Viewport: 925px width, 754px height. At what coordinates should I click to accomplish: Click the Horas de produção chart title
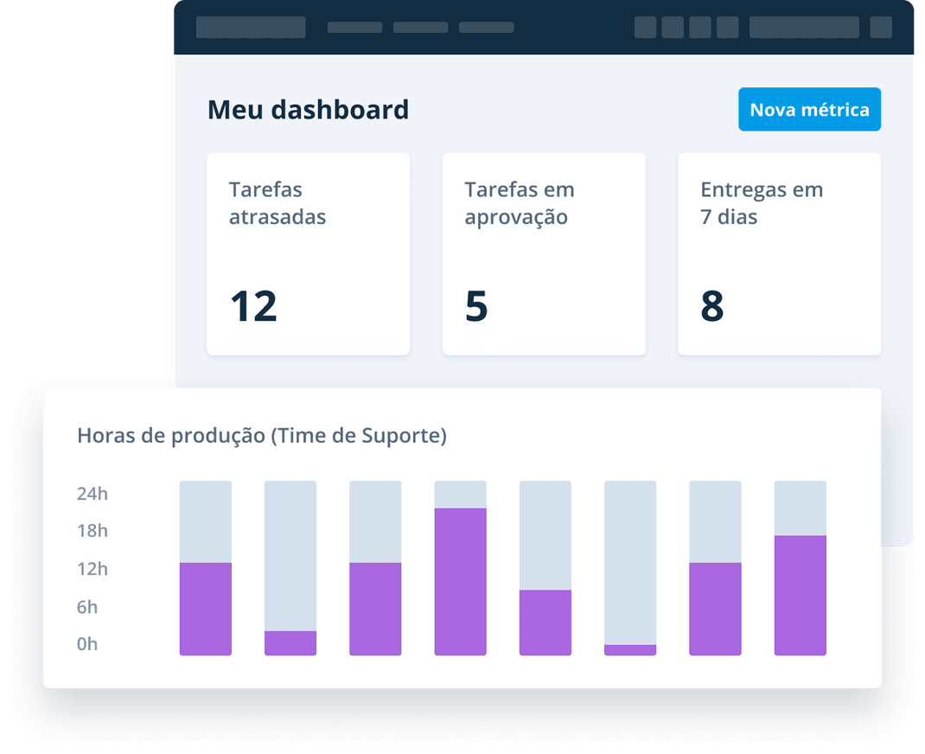(x=262, y=436)
